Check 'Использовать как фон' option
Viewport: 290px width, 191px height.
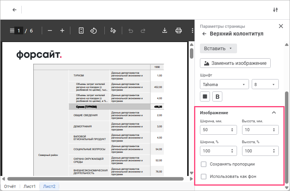point(204,177)
